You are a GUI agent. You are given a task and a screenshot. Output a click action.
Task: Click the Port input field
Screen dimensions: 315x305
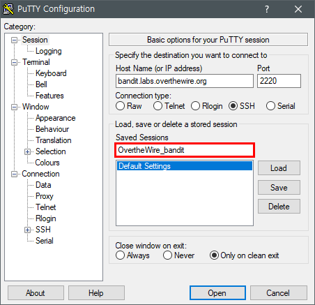click(x=279, y=81)
